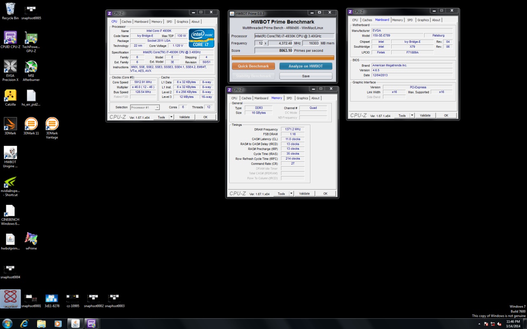Screen dimensions: 527x329
Task: Launch Catzilla benchmark shortcut
Action: [10, 95]
